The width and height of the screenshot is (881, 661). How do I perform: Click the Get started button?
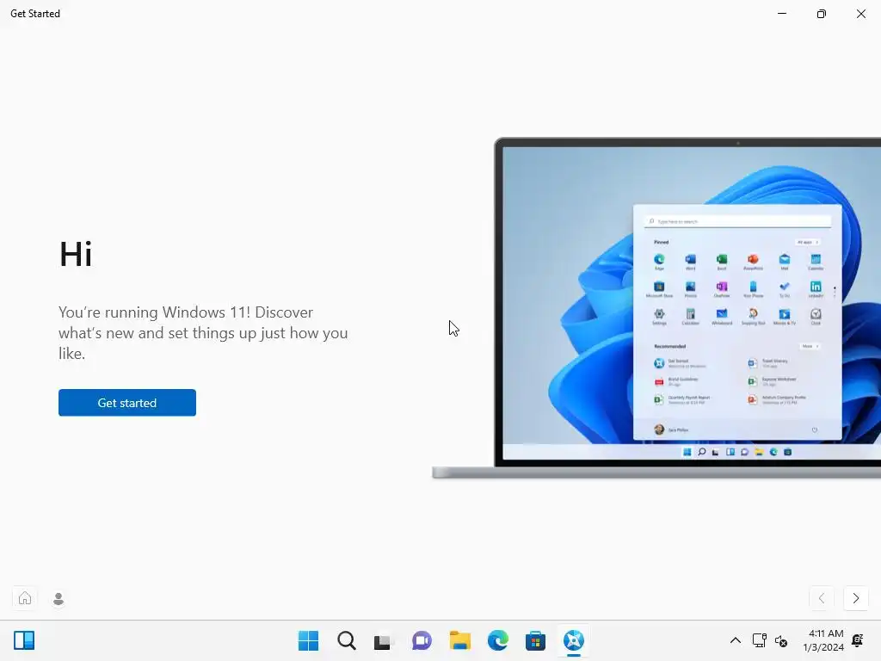point(127,403)
